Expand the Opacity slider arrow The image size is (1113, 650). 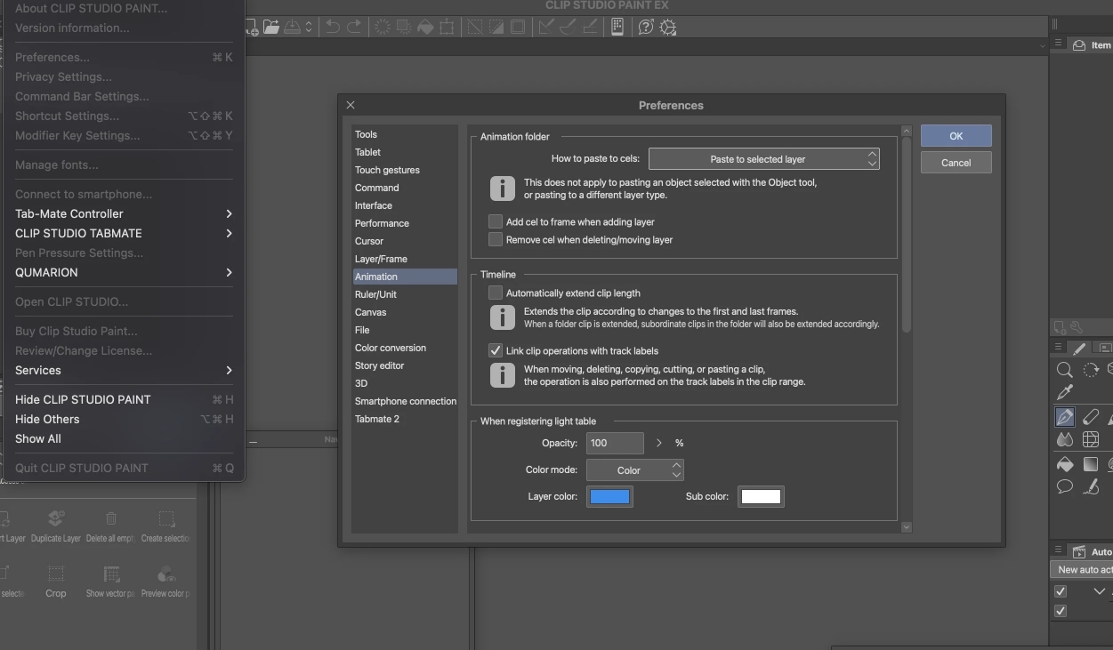(x=658, y=443)
